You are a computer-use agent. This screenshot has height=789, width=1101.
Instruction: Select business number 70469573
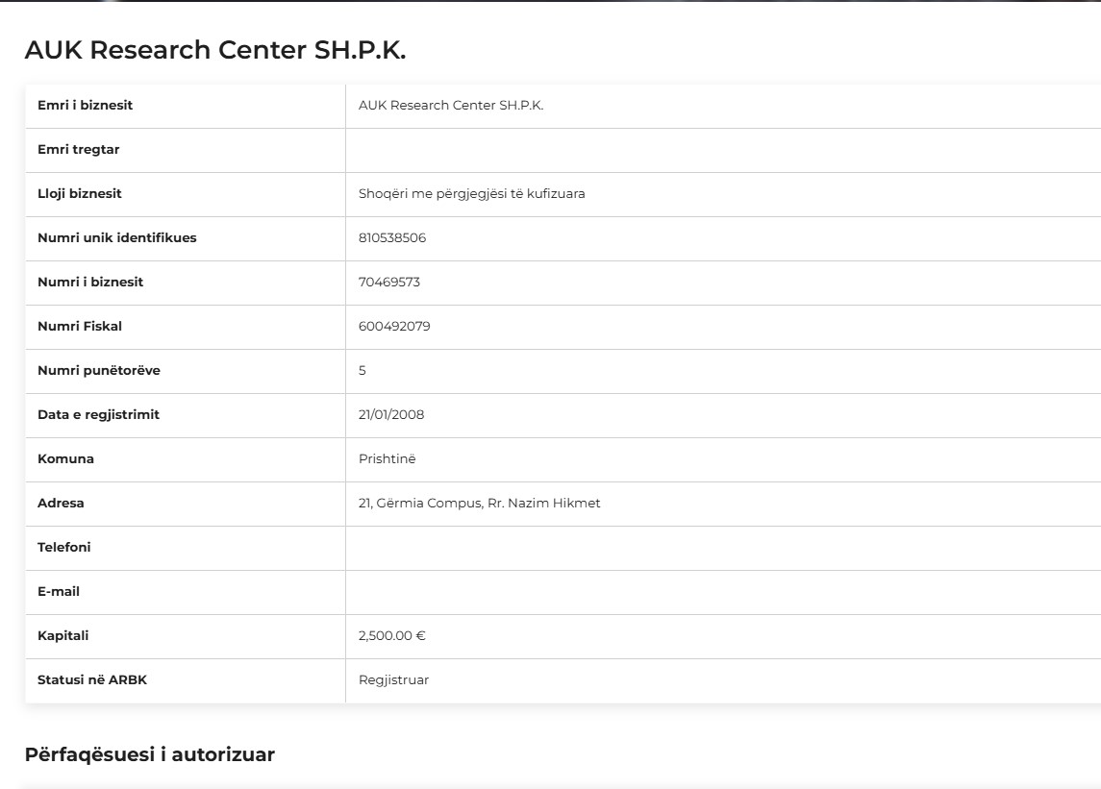click(389, 283)
